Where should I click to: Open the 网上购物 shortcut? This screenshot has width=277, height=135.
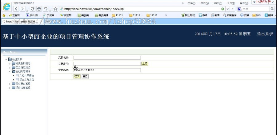click(188, 15)
